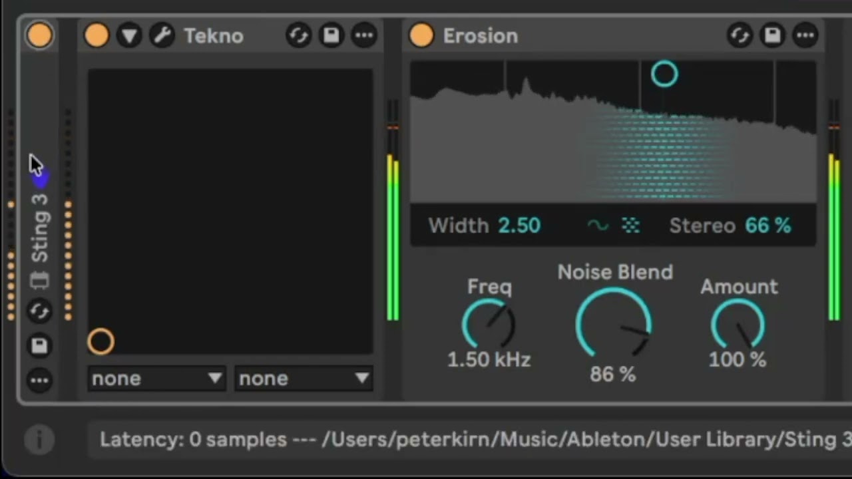852x479 pixels.
Task: Click the teal frequency handle in Erosion display
Action: click(664, 74)
